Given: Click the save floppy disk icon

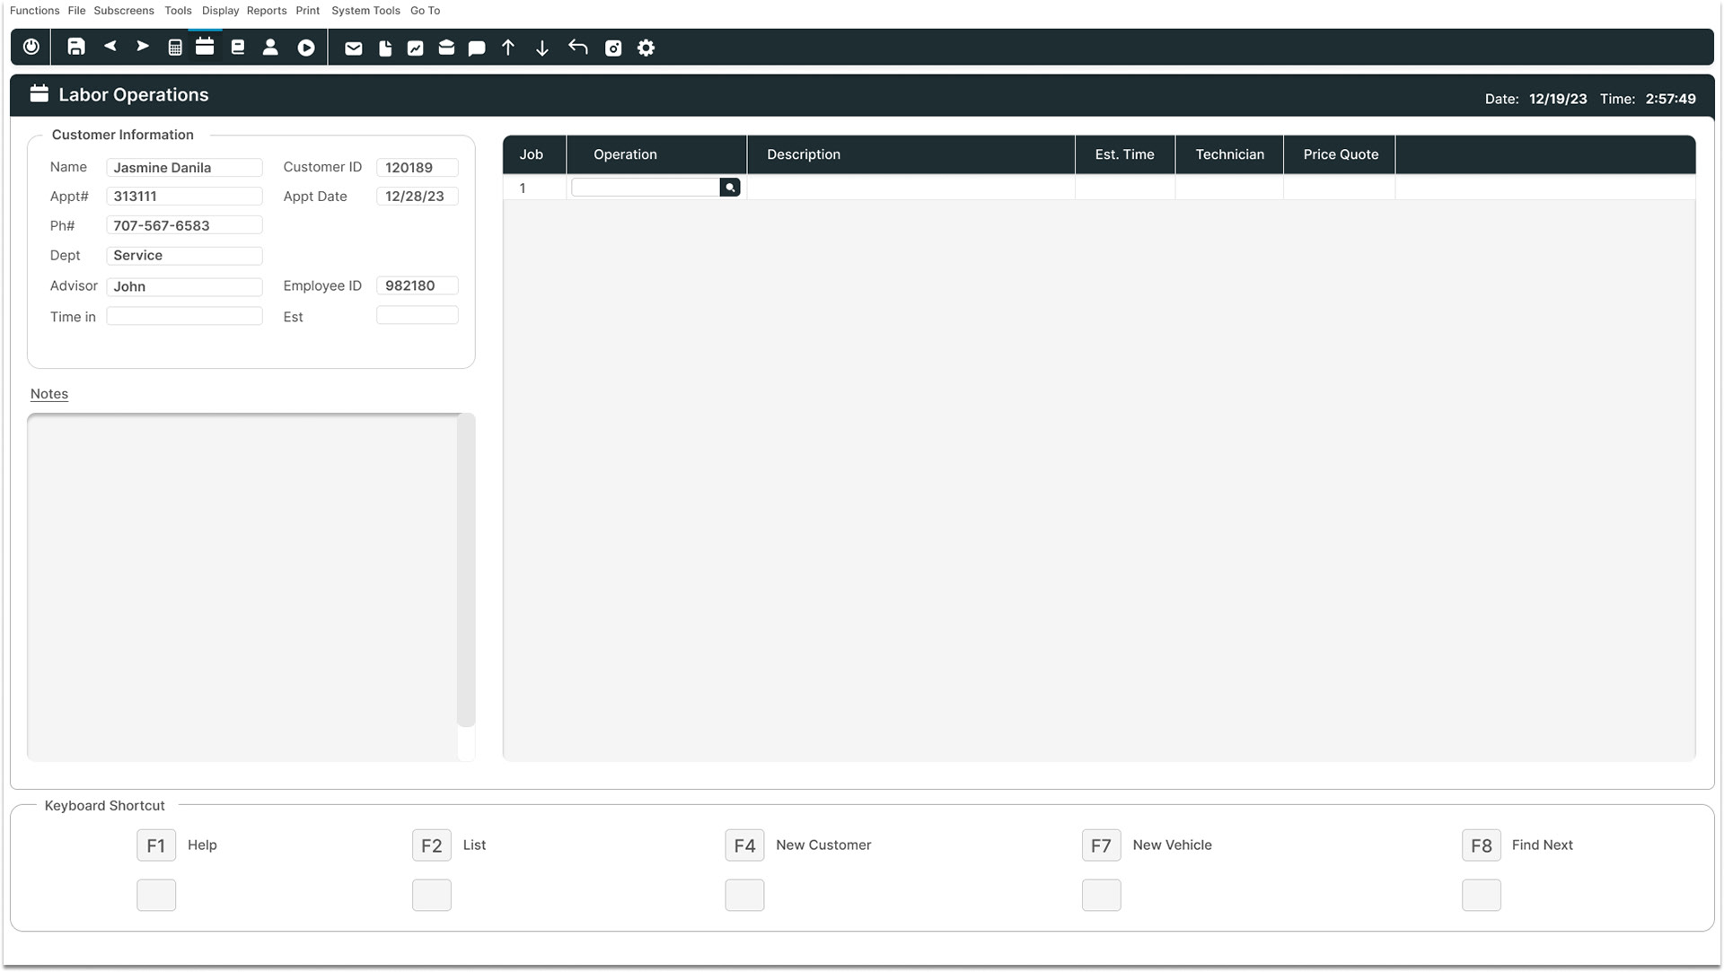Looking at the screenshot, I should click(x=76, y=47).
